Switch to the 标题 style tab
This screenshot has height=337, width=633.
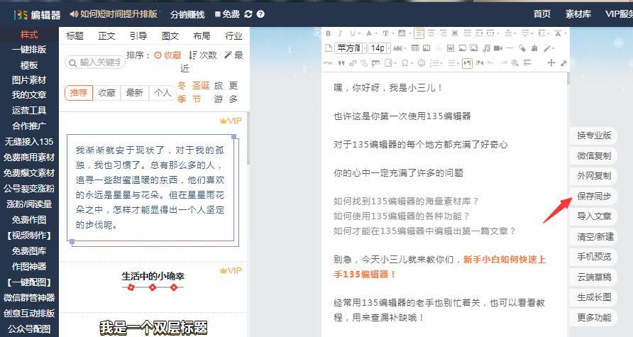coord(75,36)
